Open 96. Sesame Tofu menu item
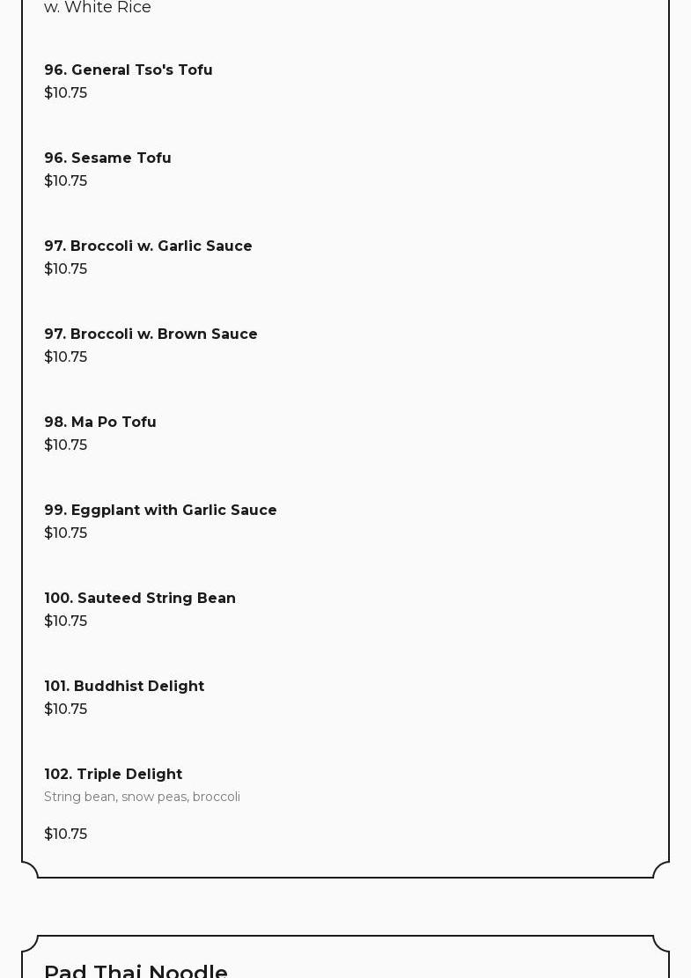This screenshot has width=691, height=978. coord(107,158)
